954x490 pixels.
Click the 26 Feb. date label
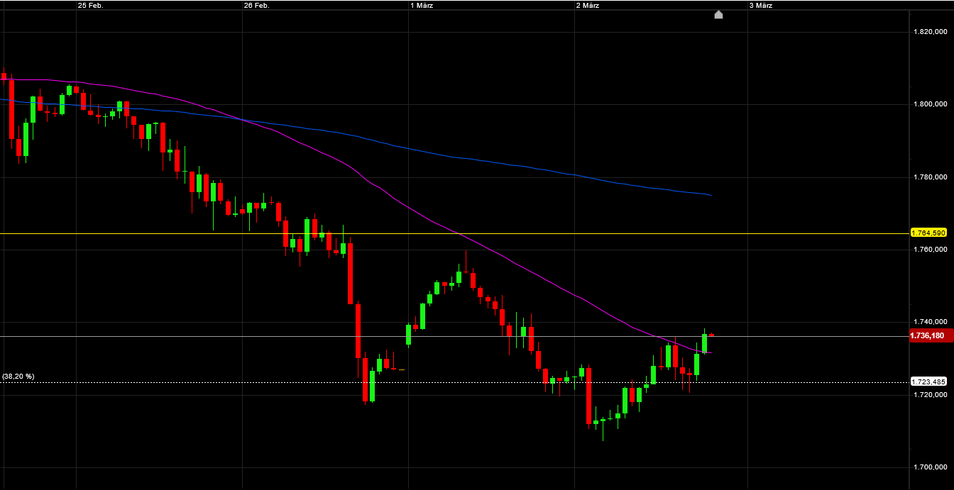coord(256,5)
